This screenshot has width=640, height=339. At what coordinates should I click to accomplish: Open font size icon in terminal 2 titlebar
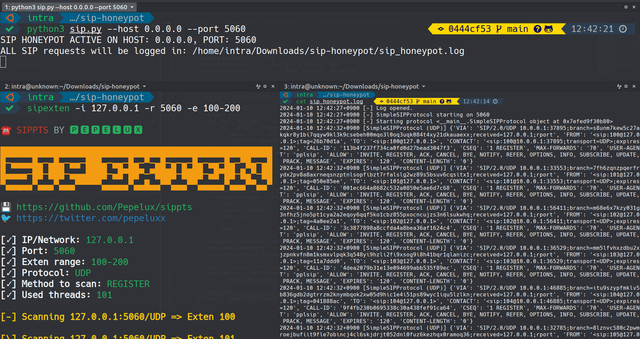pos(258,86)
